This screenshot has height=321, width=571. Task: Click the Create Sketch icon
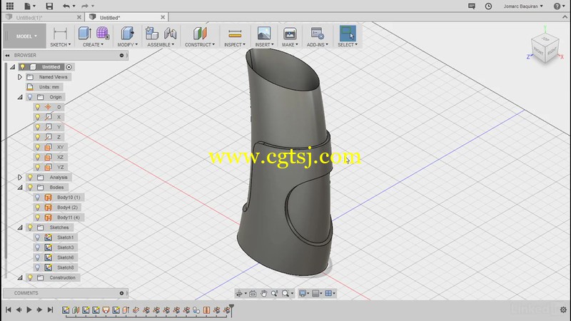(60, 34)
